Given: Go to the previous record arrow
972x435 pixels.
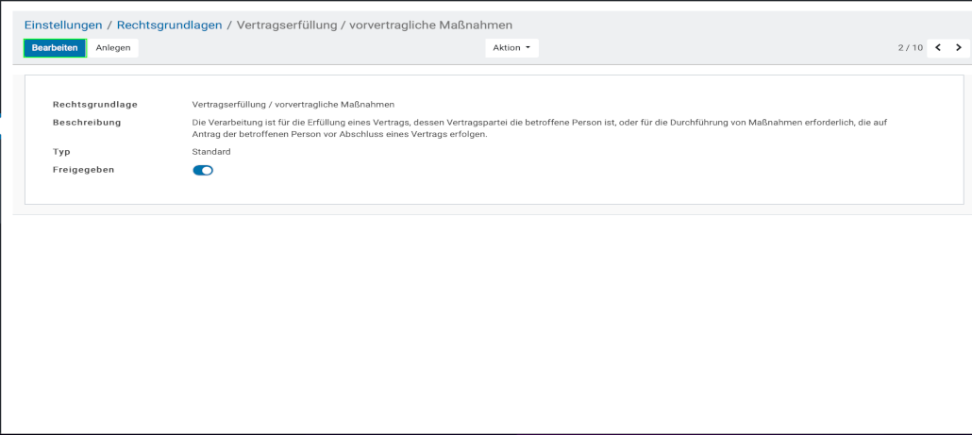Looking at the screenshot, I should (x=938, y=47).
